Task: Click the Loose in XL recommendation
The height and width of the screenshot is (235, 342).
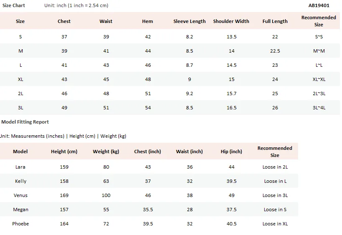Action: (x=275, y=224)
